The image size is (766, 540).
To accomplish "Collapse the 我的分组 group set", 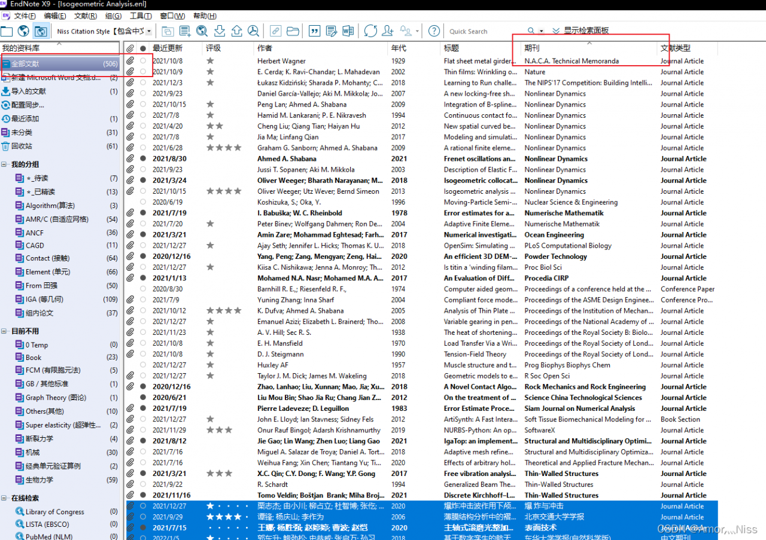I will tap(4, 164).
